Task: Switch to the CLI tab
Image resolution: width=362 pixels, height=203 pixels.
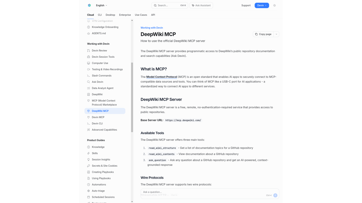Action: [x=100, y=15]
